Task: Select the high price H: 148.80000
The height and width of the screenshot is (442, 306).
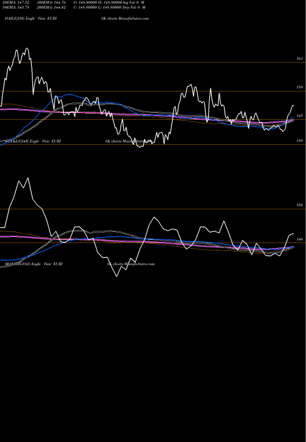Action: click(x=111, y=2)
